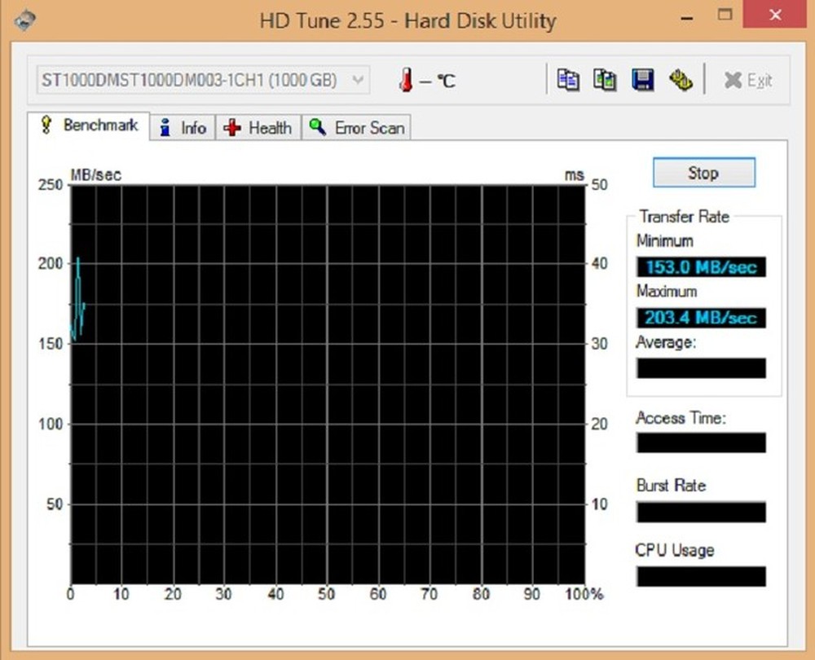Viewport: 815px width, 660px height.
Task: Open the drive selection dropdown
Action: (x=357, y=79)
